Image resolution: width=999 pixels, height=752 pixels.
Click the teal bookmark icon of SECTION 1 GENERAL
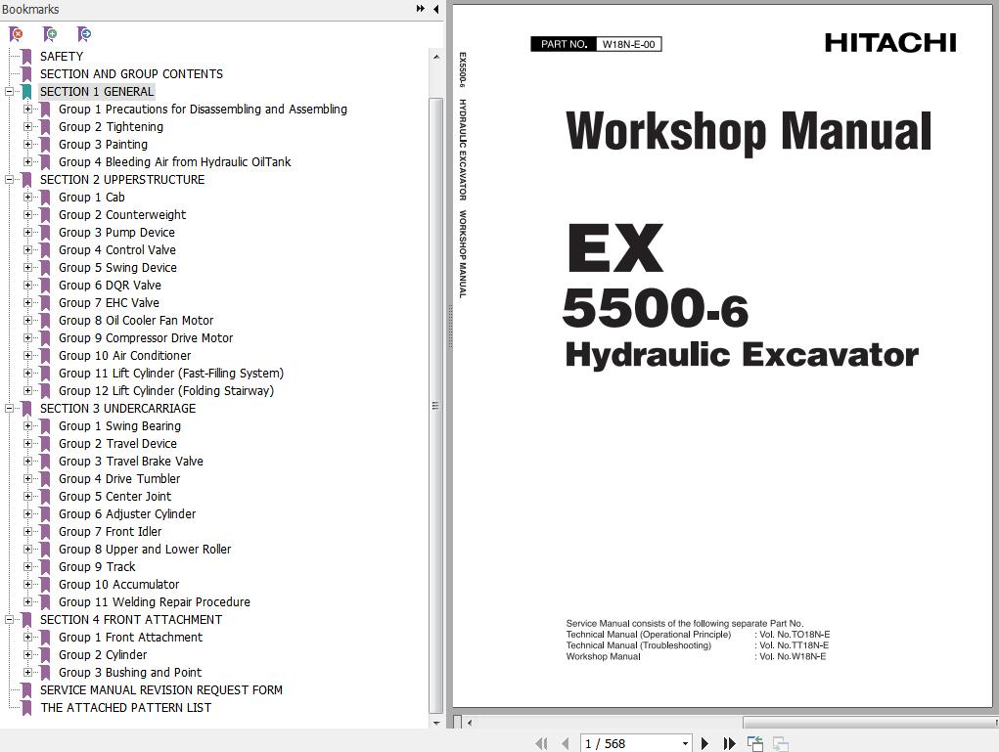point(26,92)
